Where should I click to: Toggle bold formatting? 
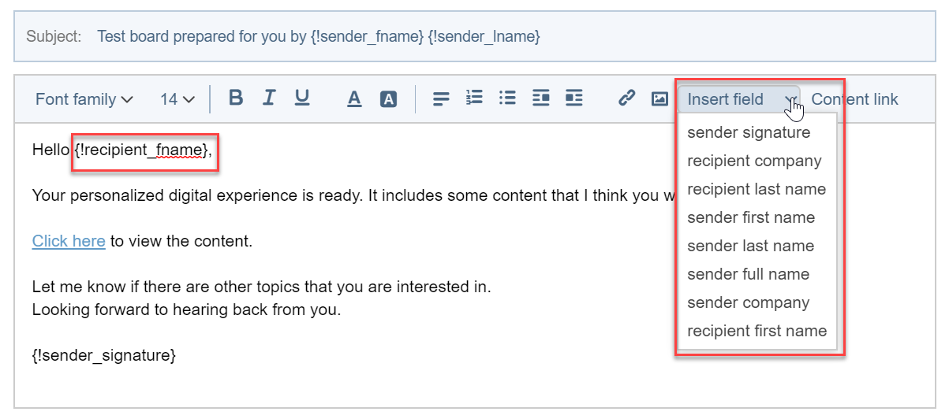tap(235, 98)
